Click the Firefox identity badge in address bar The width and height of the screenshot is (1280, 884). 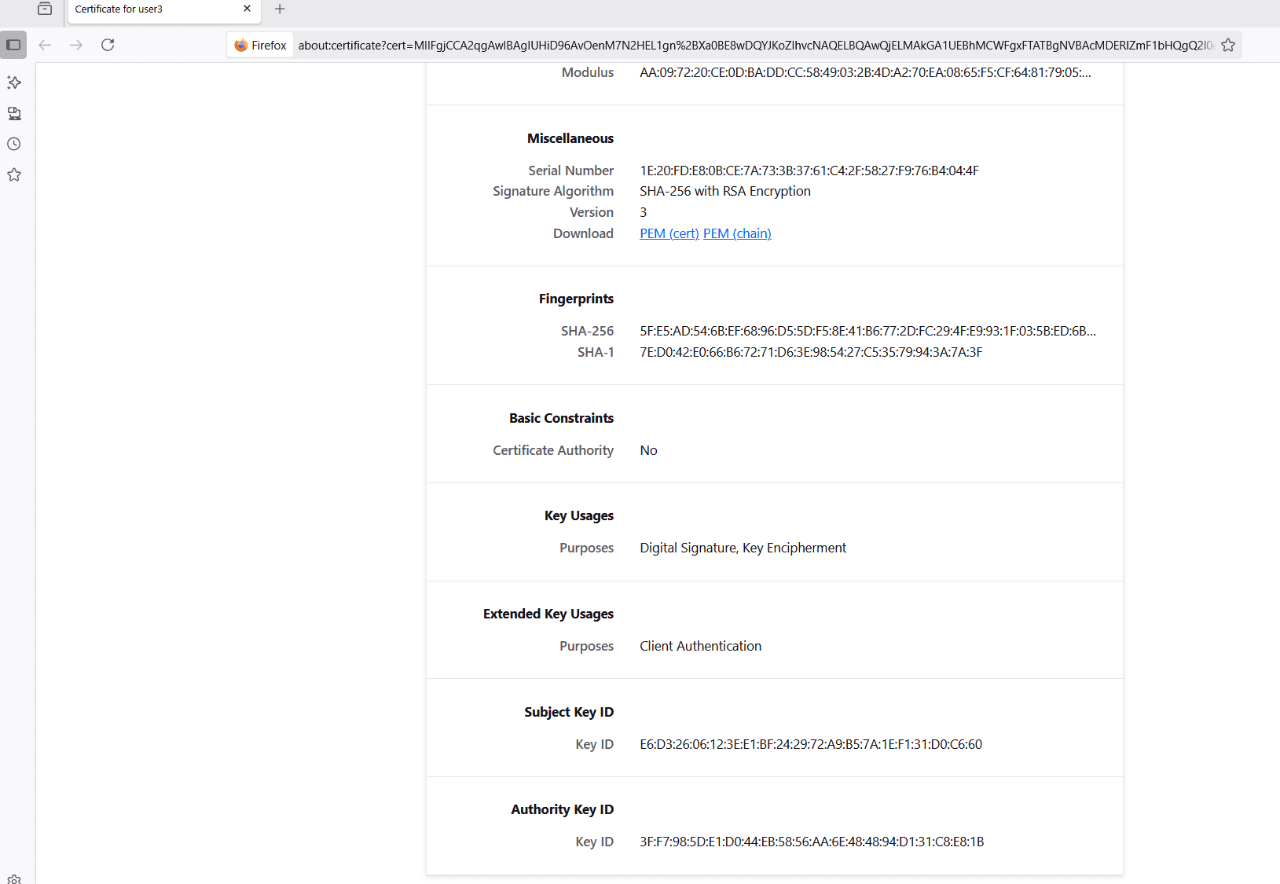[x=261, y=45]
